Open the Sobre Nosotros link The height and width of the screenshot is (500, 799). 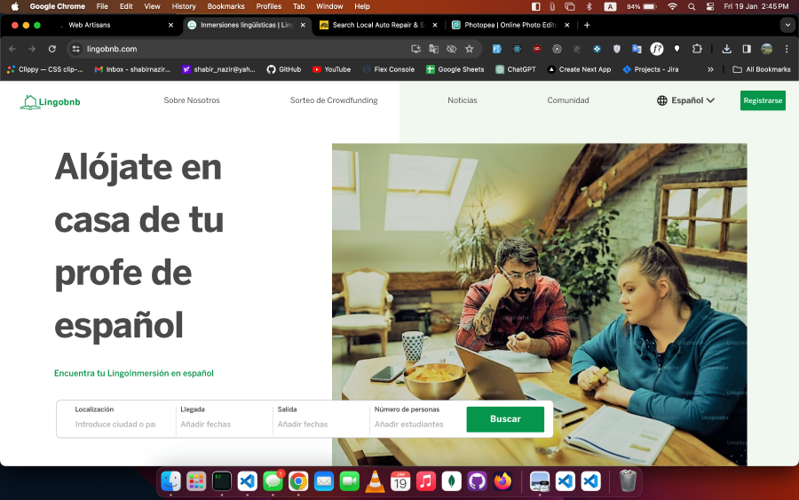(192, 100)
